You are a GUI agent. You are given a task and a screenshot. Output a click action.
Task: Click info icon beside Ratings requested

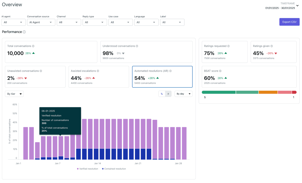coord(229,46)
